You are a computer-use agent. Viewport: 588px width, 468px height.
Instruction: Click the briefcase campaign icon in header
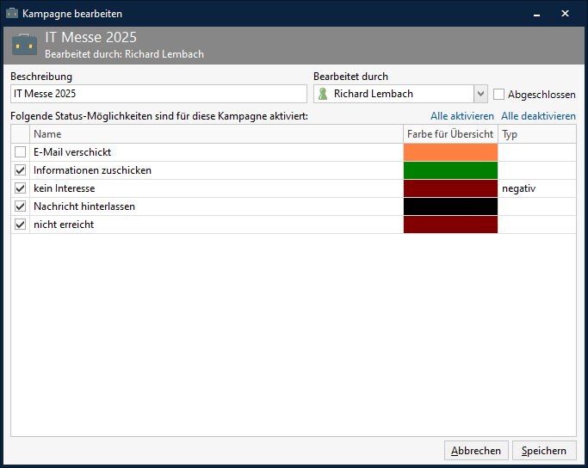[24, 45]
